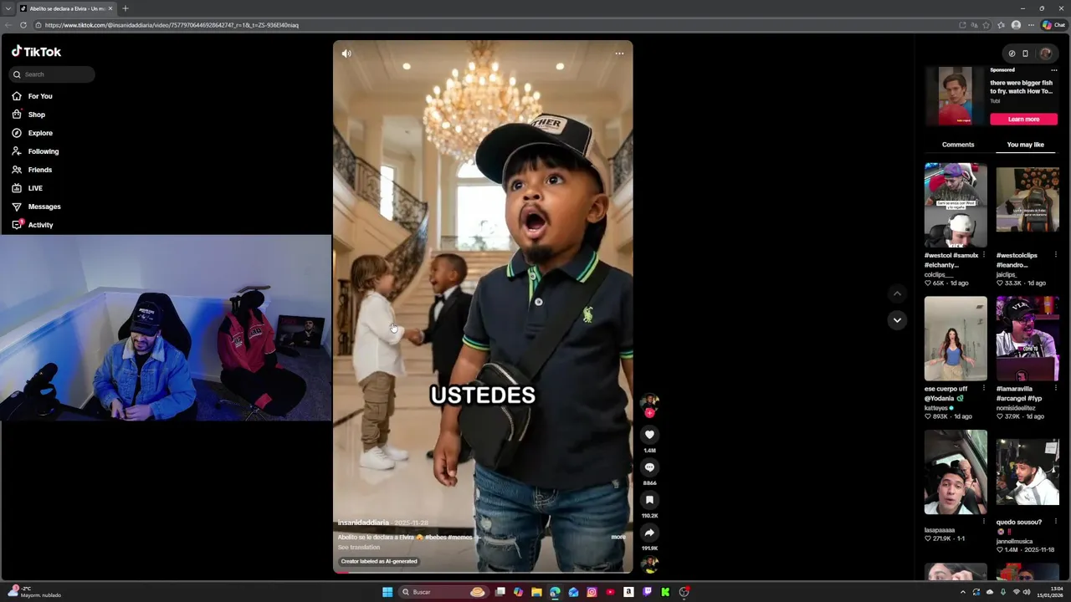The height and width of the screenshot is (602, 1071).
Task: Go to previous video arrow
Action: pyautogui.click(x=897, y=293)
